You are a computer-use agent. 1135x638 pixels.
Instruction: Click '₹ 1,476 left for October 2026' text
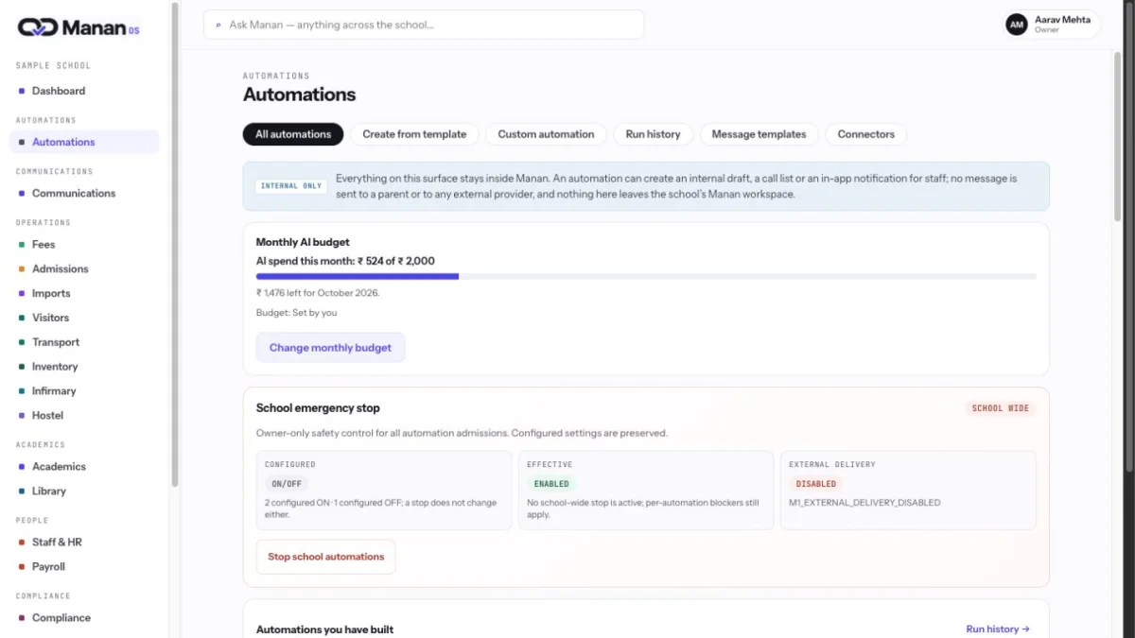coord(318,293)
